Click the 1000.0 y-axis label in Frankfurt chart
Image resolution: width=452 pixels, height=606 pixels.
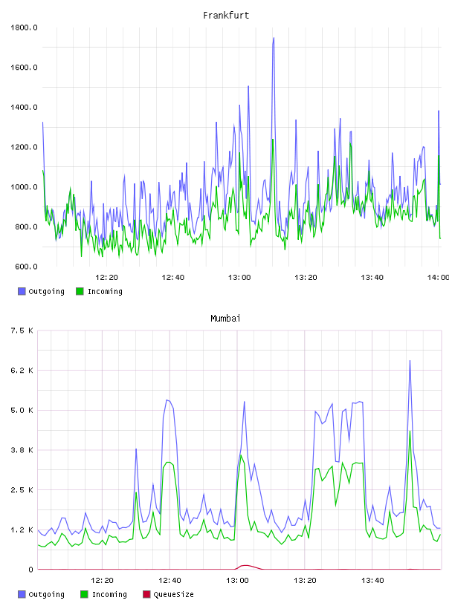click(x=24, y=186)
